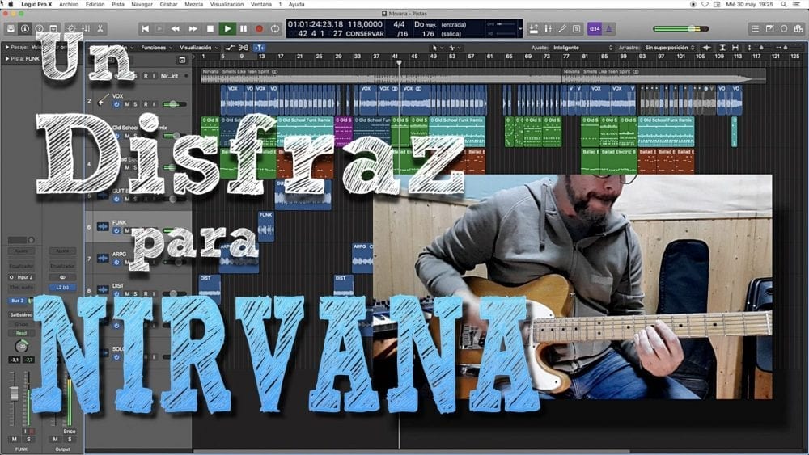Open left-click pointer tool menu

pos(437,48)
